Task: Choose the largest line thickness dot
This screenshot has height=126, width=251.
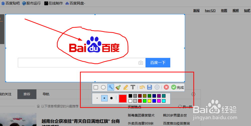Action: 111,98
